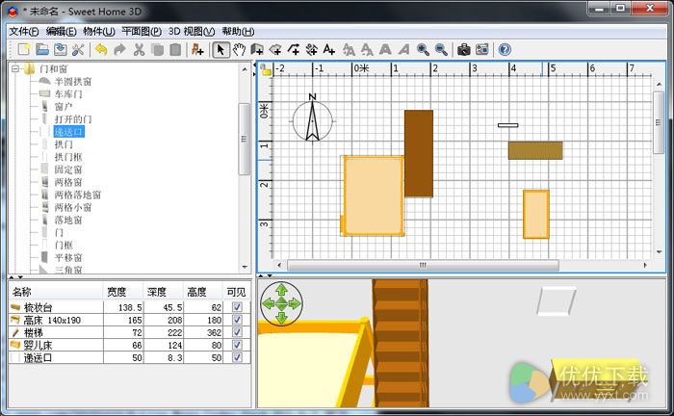Click the plan horizontal scrollbar
674x416 pixels.
coord(423,265)
